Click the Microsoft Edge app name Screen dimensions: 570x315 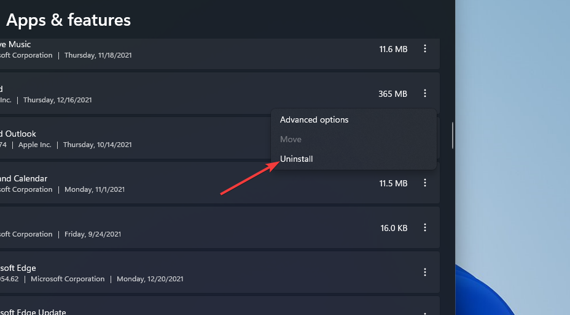pos(18,268)
